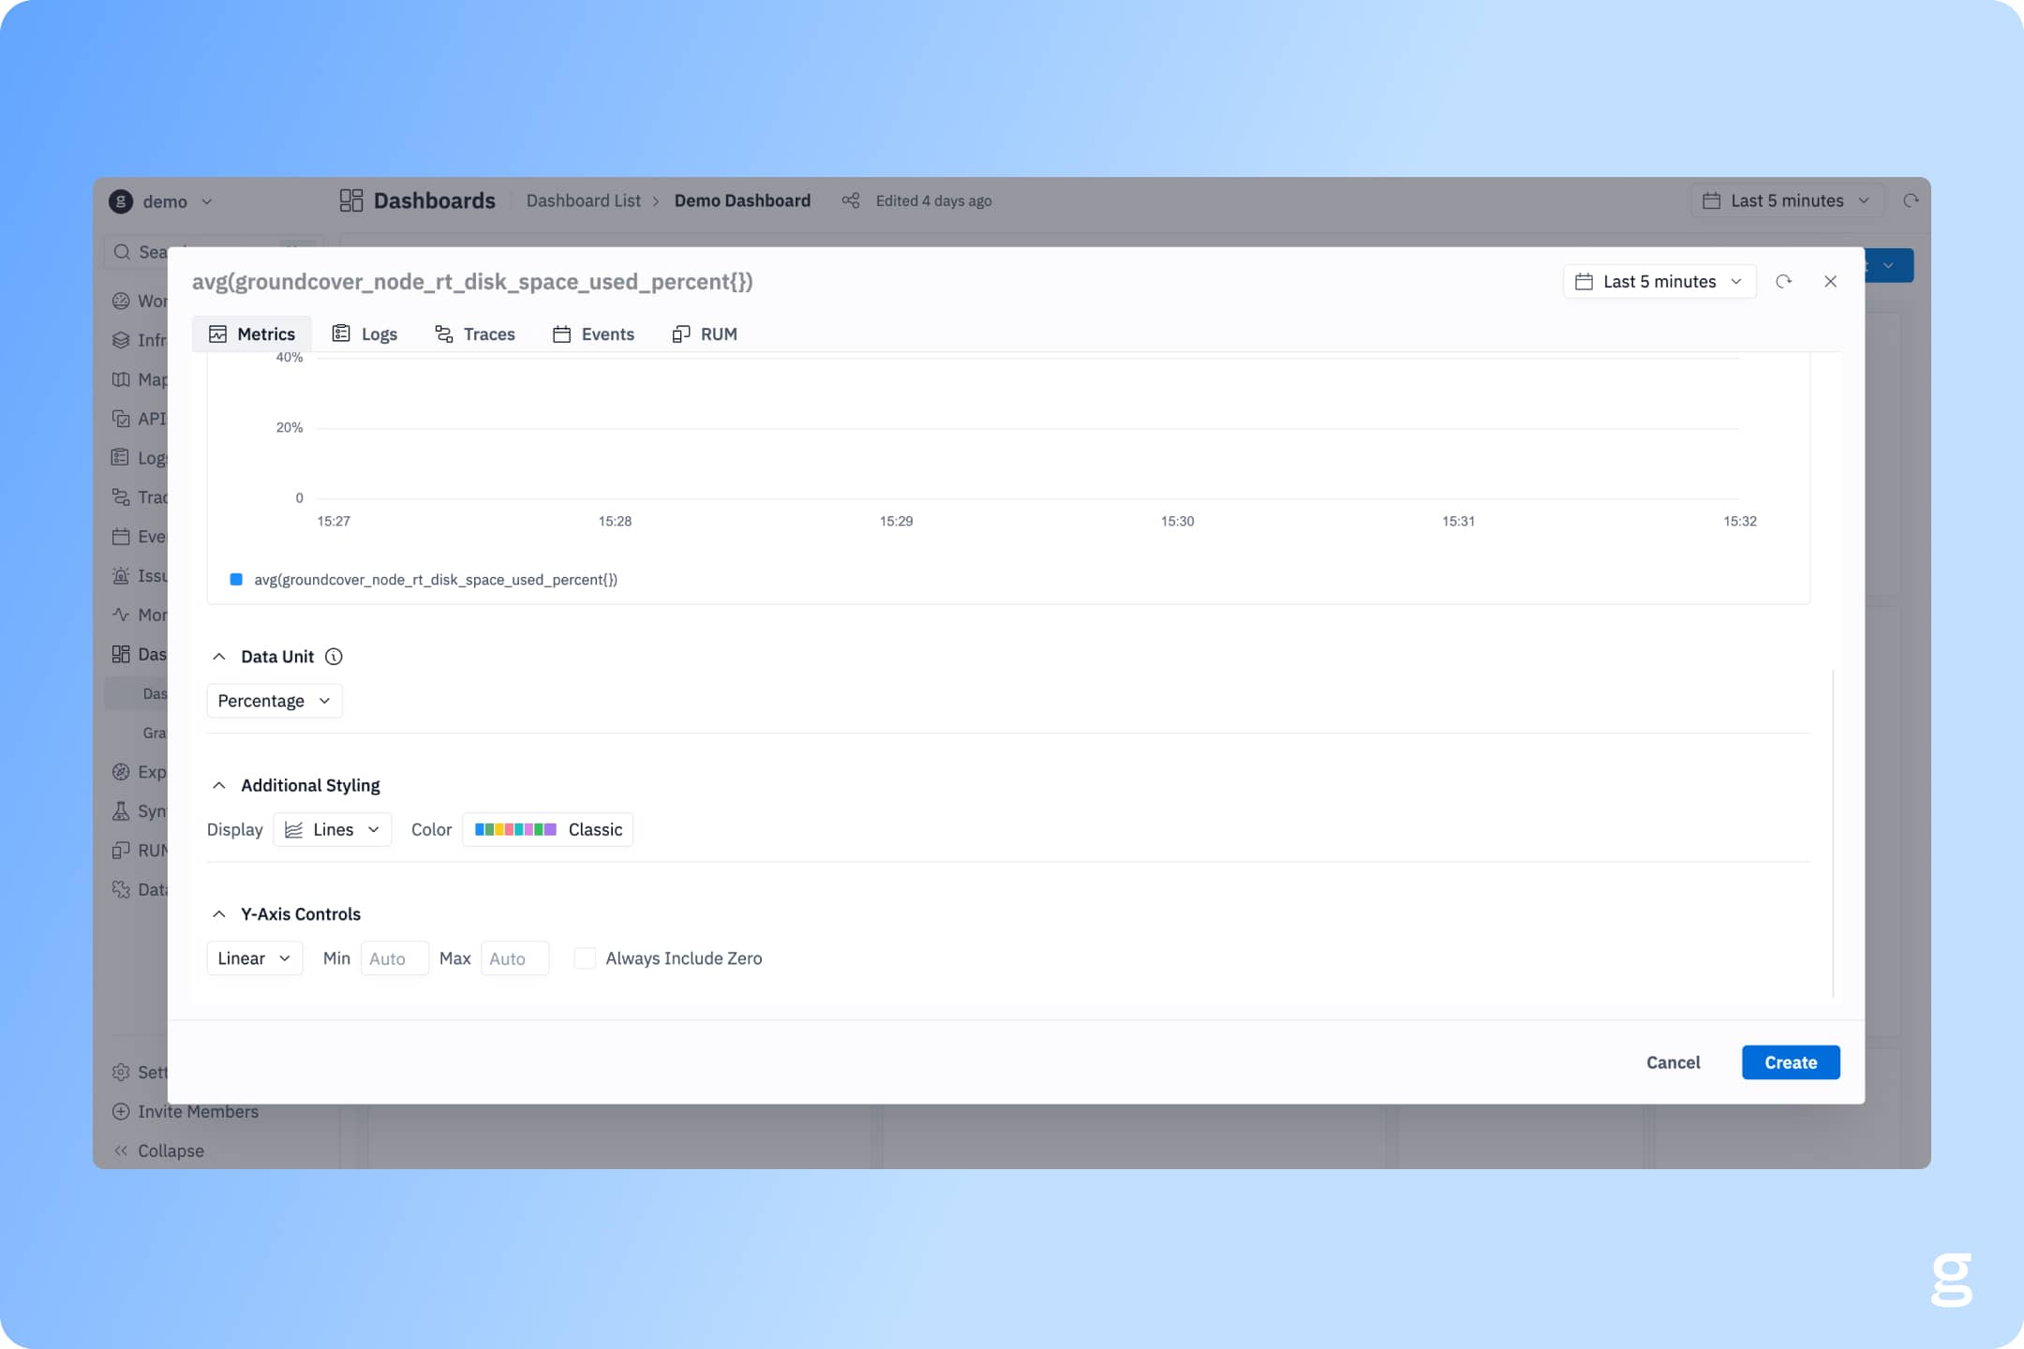Toggle the blue legend series marker
Image resolution: width=2024 pixels, height=1349 pixels.
coord(236,580)
